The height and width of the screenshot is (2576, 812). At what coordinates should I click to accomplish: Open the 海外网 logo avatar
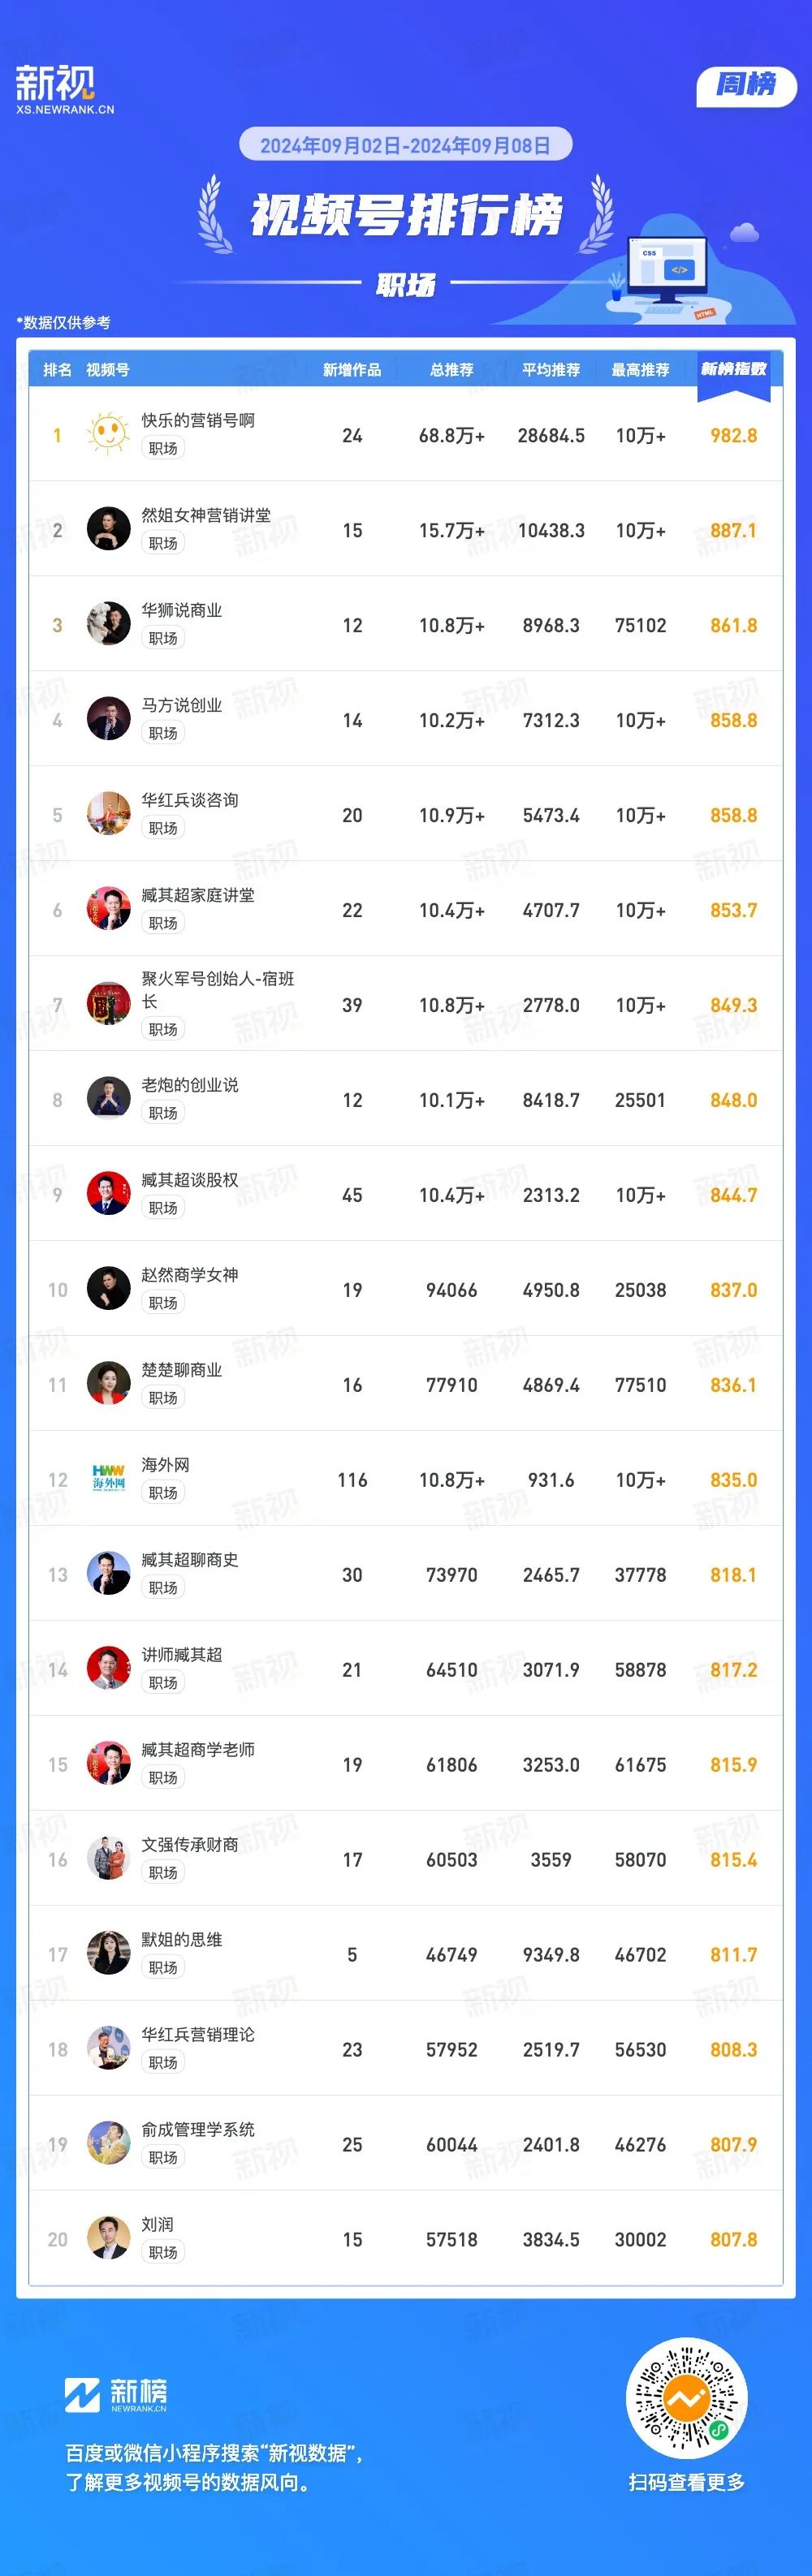click(x=108, y=1479)
